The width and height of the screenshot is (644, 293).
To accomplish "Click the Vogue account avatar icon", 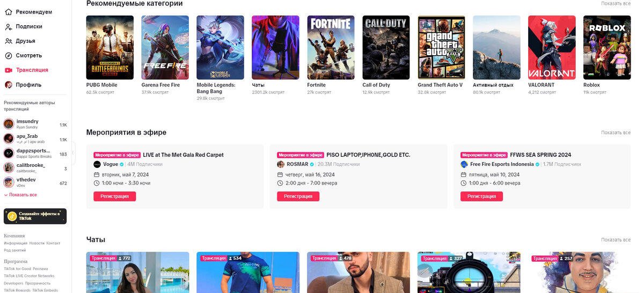I will (97, 164).
